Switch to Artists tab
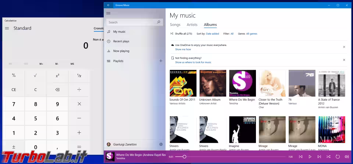The width and height of the screenshot is (353, 164). click(x=192, y=25)
